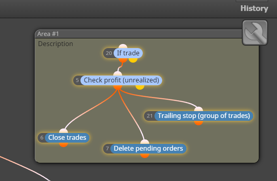Click orange output connector of Delete pending orders
The width and height of the screenshot is (277, 181).
(x=145, y=156)
